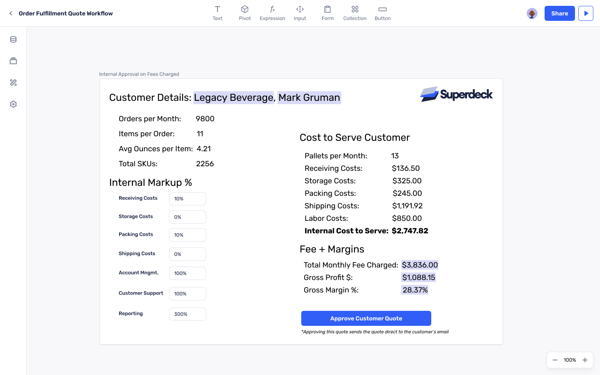
Task: Open settings gear in the sidebar
Action: (x=13, y=104)
